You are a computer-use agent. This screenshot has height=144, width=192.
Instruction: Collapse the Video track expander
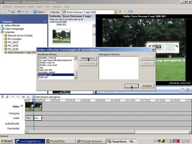pyautogui.click(x=22, y=106)
